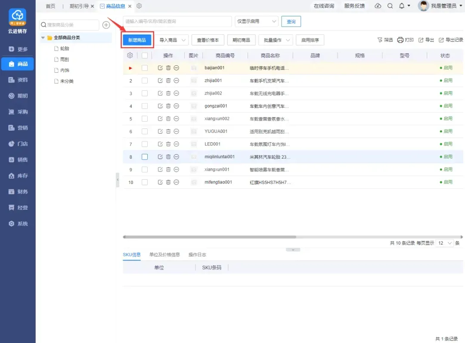Check the gongzai001 row checkbox
Screen dimensions: 465x343
(x=145, y=106)
